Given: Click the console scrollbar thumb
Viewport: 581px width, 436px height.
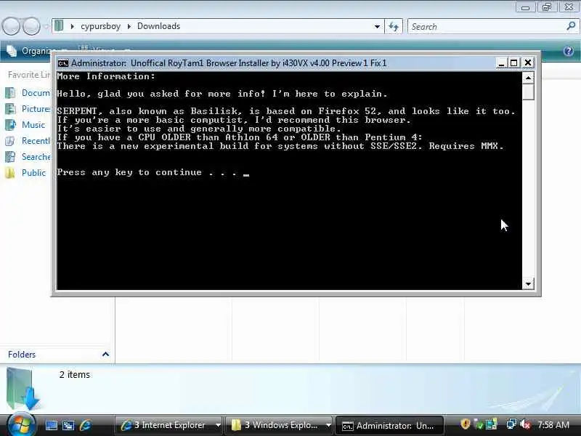Looking at the screenshot, I should point(528,92).
